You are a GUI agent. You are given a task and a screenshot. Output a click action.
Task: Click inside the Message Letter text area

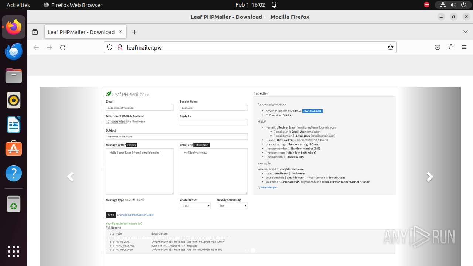(140, 171)
